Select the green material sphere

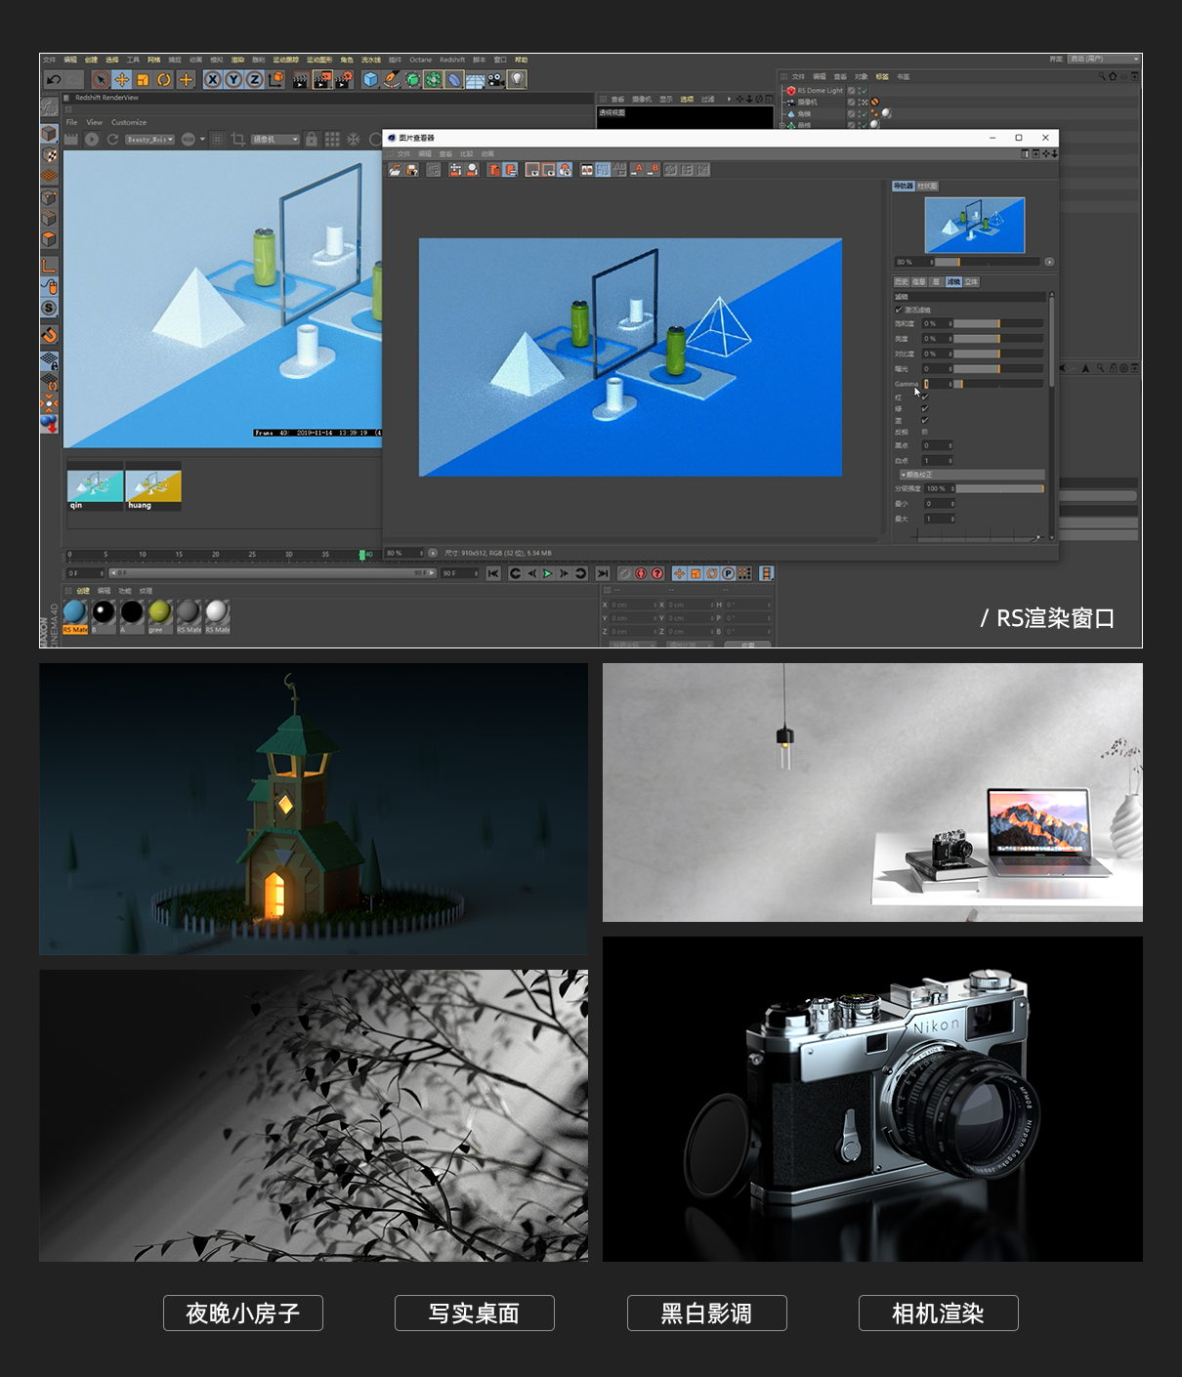click(x=159, y=612)
